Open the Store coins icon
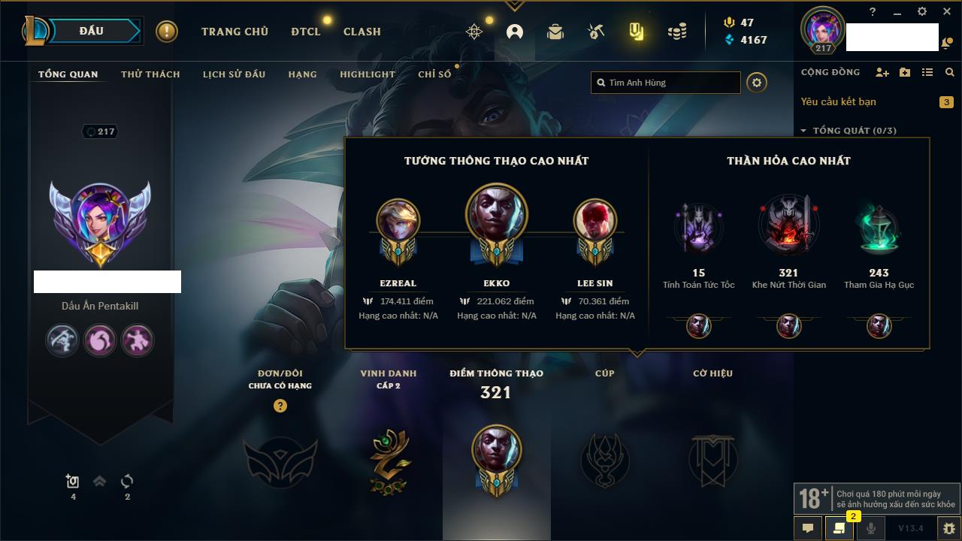Image resolution: width=962 pixels, height=541 pixels. coord(677,32)
